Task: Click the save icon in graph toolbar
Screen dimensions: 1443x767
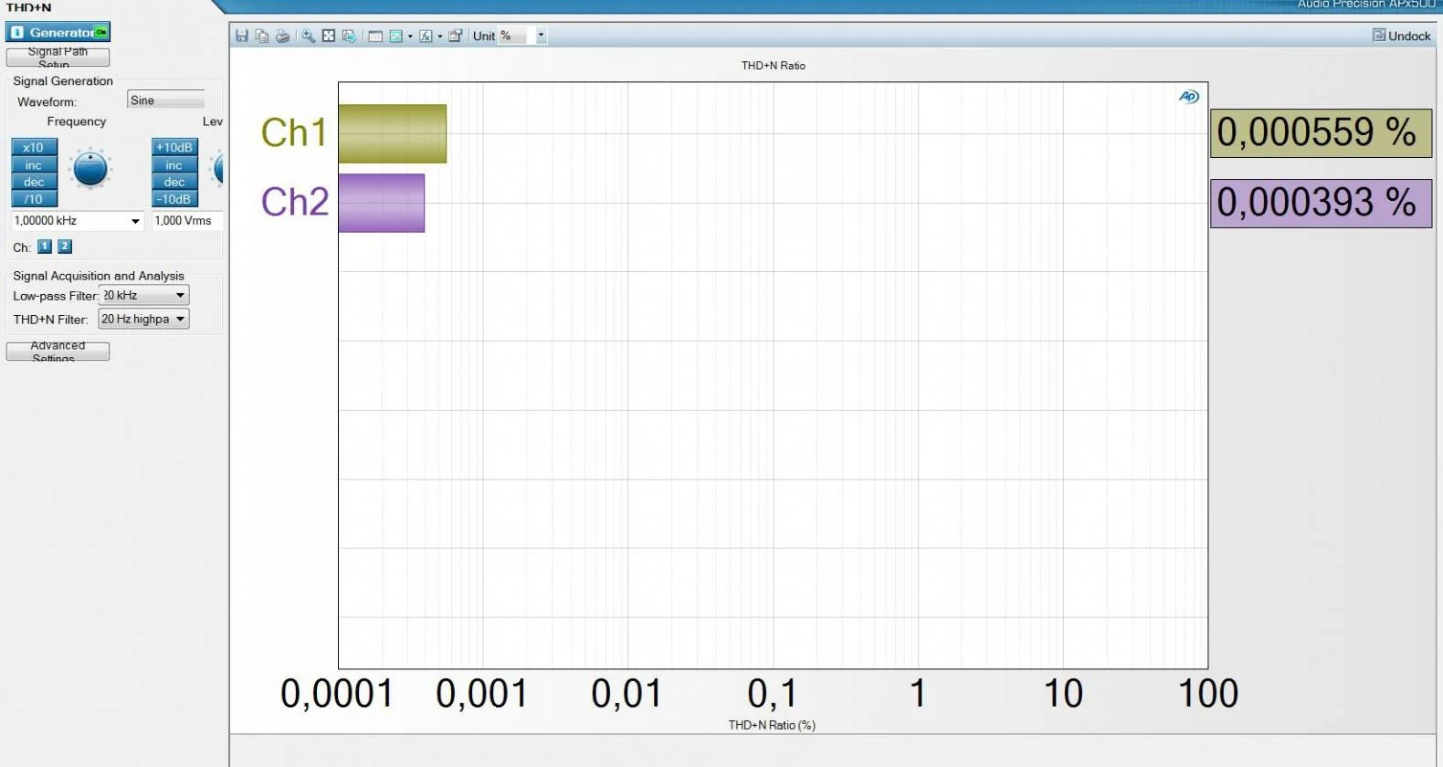Action: pyautogui.click(x=242, y=37)
